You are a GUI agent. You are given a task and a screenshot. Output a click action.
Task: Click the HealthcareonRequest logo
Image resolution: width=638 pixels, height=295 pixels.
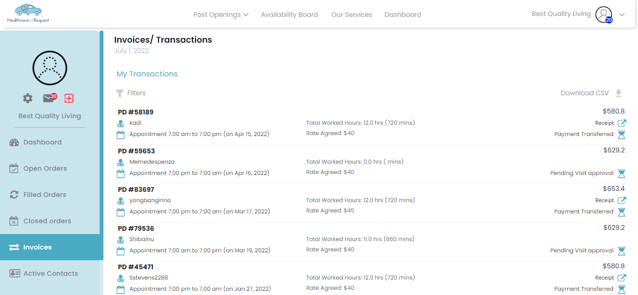coord(28,14)
